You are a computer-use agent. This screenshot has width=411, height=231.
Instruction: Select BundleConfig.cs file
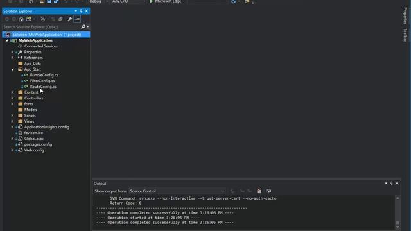click(44, 75)
